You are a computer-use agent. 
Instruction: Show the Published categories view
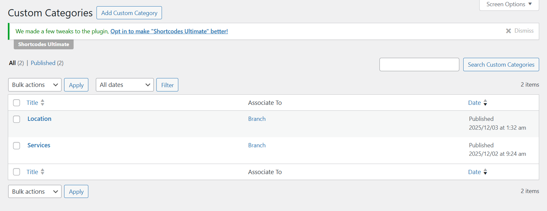point(43,63)
